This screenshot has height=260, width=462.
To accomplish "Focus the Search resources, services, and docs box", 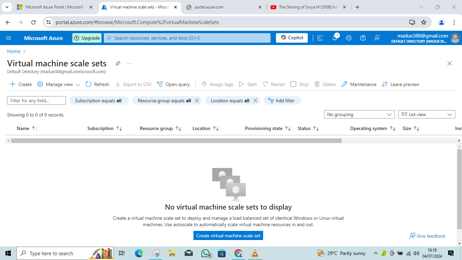I will 187,38.
